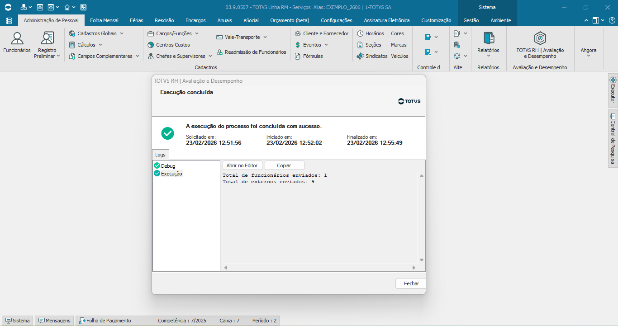The width and height of the screenshot is (618, 326).
Task: Expand the Vale-Transporte dropdown arrow
Action: point(265,37)
